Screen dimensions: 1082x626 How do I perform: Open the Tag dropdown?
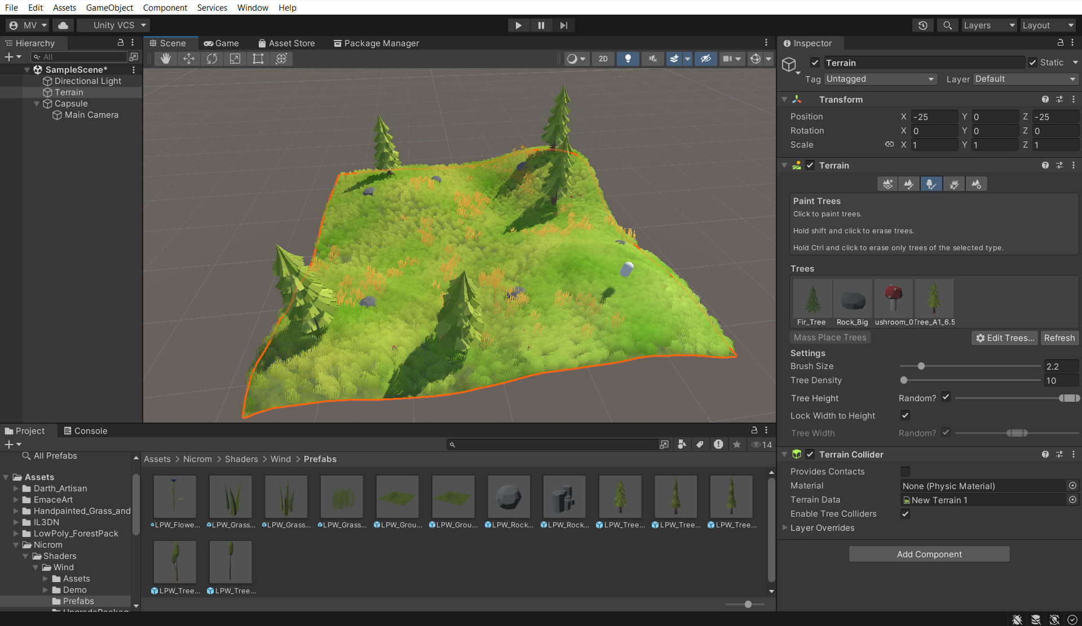coord(880,79)
